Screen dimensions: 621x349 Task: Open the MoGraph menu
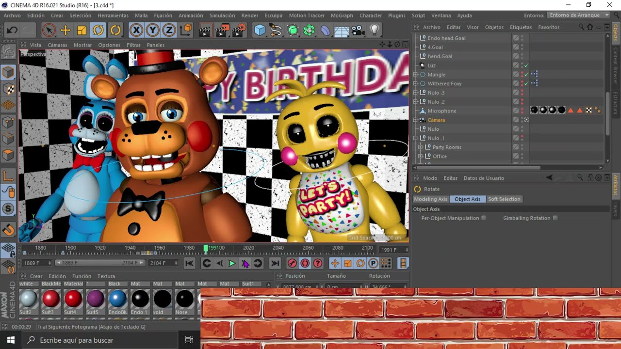(342, 16)
